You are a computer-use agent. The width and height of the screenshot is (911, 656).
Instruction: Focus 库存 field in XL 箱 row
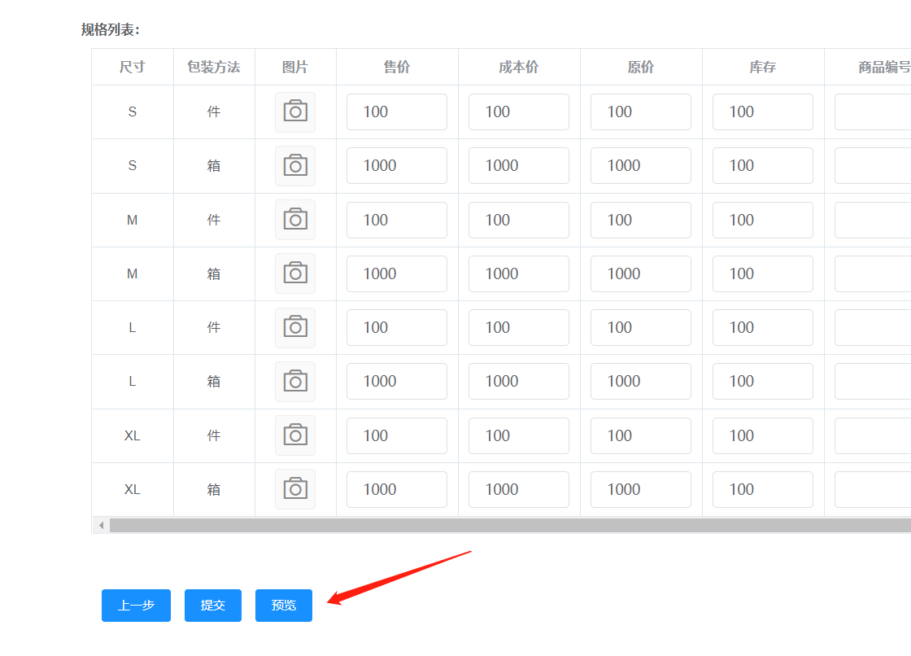tap(763, 489)
